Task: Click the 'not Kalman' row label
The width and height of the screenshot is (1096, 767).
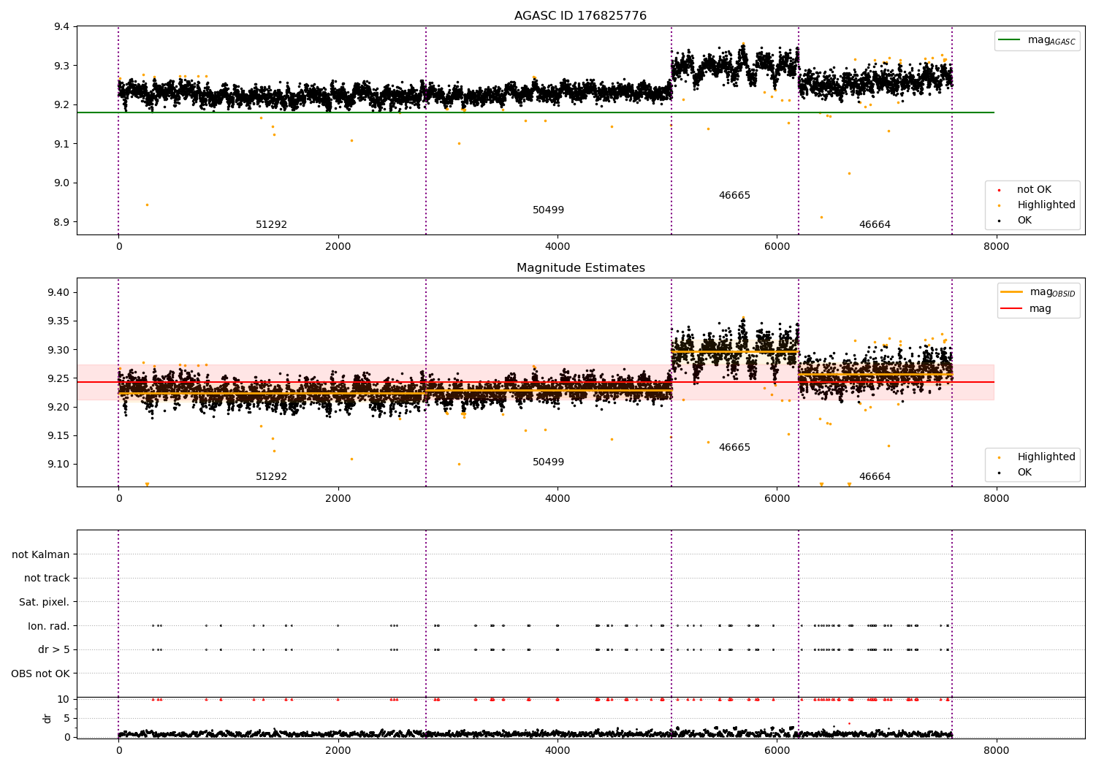Action: tap(41, 554)
